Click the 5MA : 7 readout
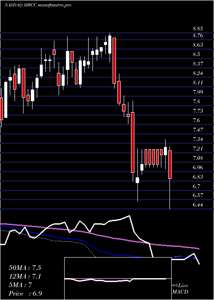Image resolution: width=214 pixels, height=300 pixels. point(20,285)
